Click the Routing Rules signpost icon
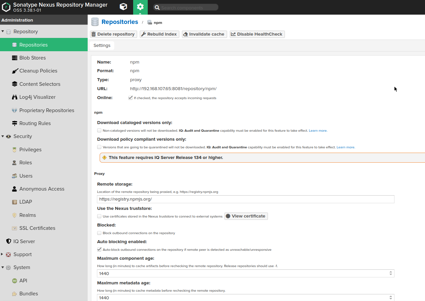Viewport: 425px width, 301px height. tap(14, 123)
